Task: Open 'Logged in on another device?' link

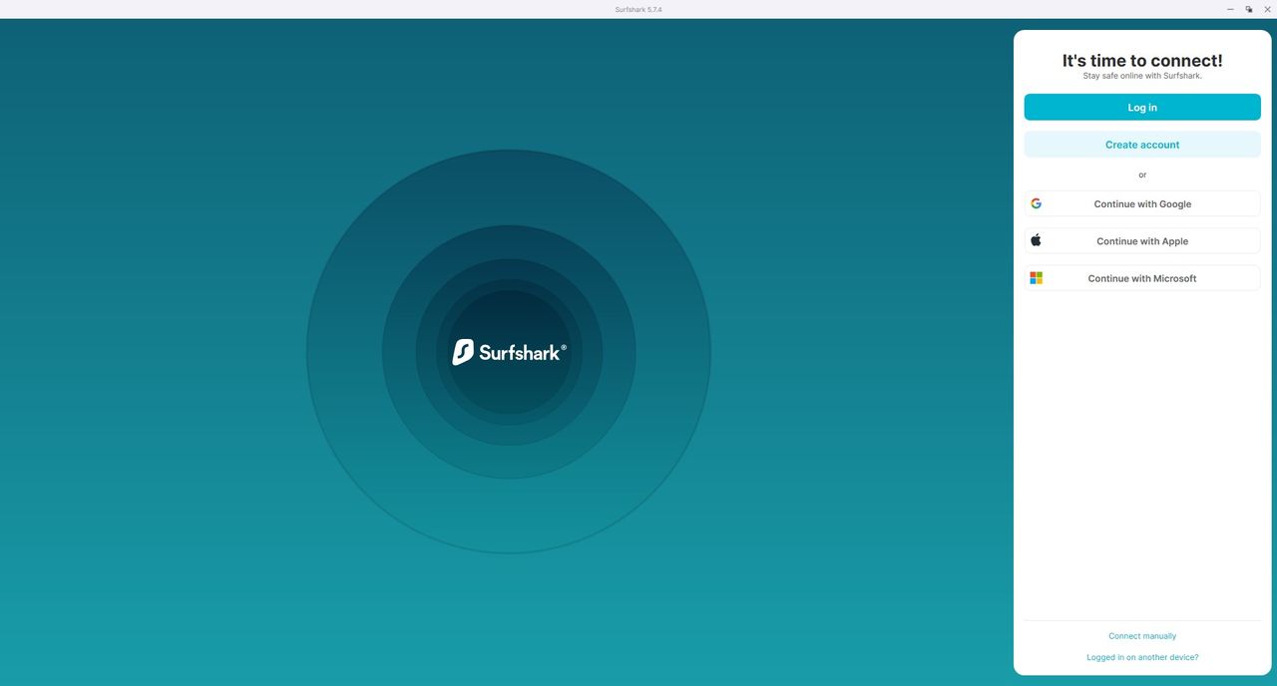Action: click(1142, 658)
